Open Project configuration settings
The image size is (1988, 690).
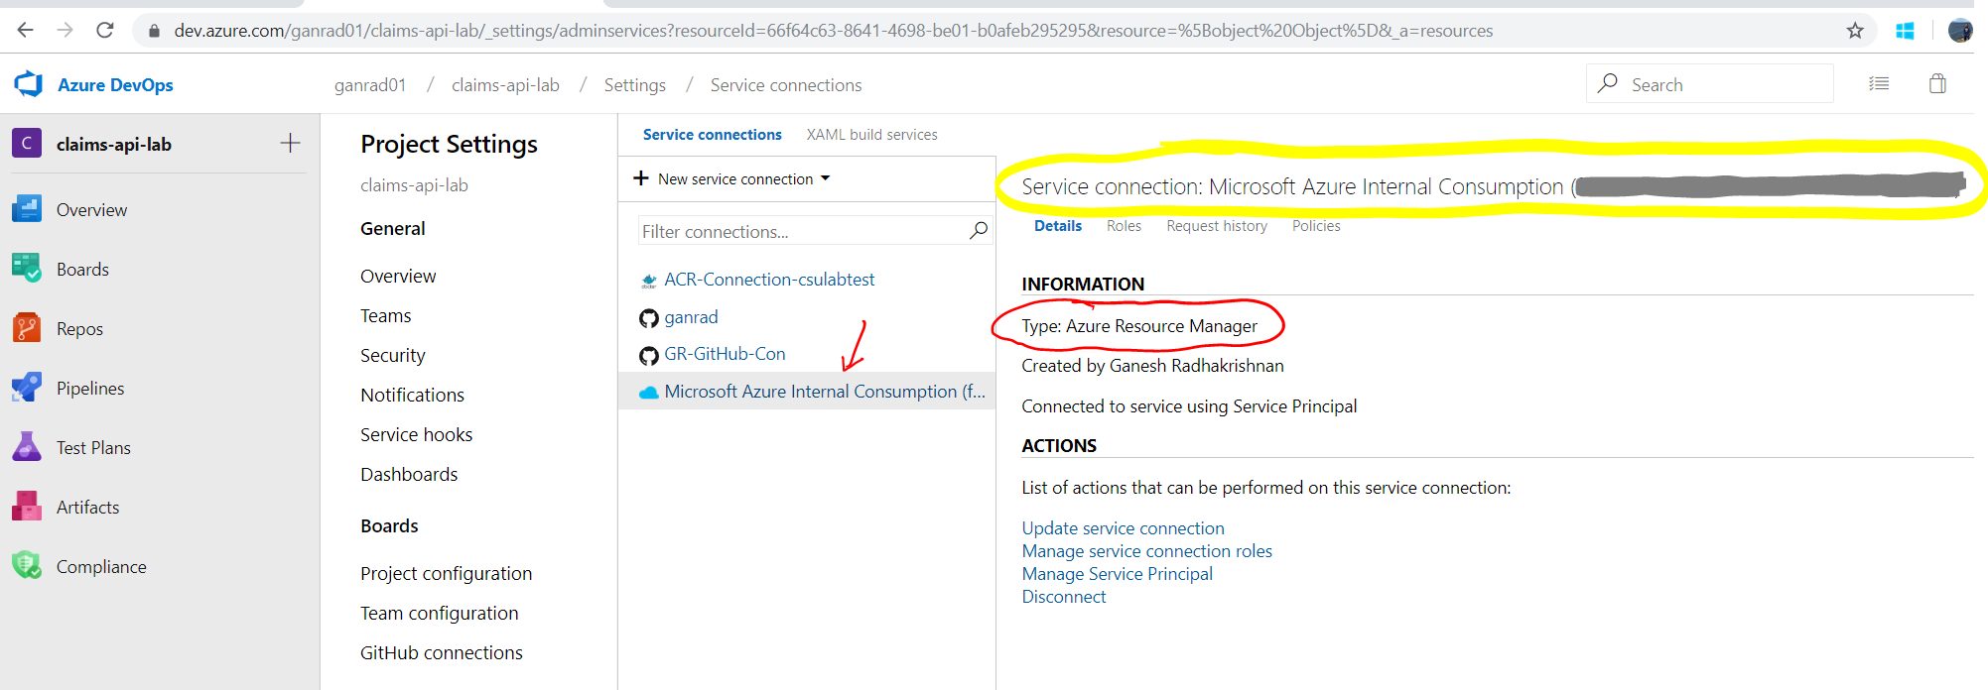tap(446, 573)
